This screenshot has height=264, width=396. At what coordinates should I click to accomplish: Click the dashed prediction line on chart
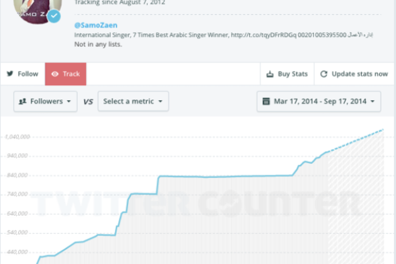[356, 140]
